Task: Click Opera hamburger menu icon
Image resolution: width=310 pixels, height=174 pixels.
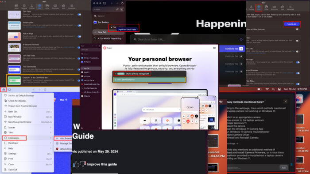Action: tap(214, 48)
